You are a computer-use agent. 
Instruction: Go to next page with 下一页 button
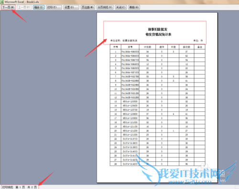point(8,7)
